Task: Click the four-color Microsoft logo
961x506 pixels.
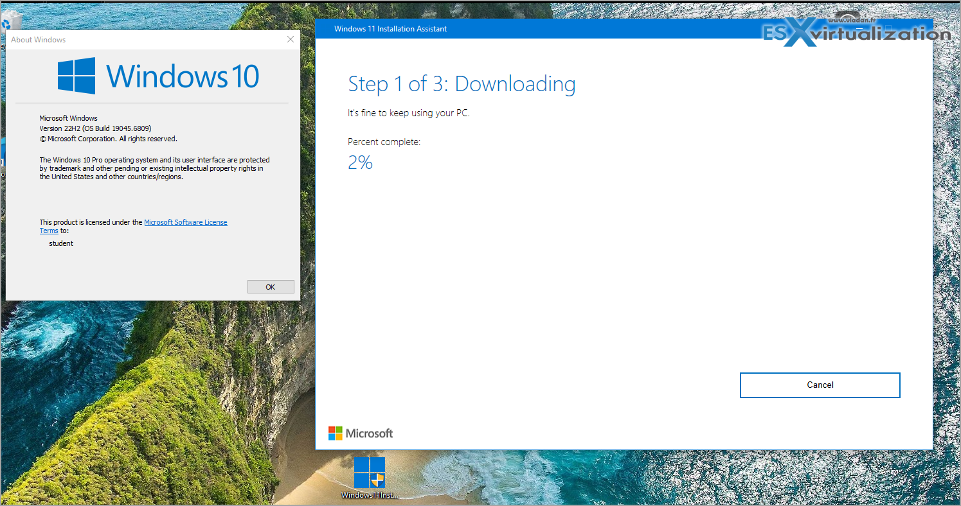Action: click(x=336, y=433)
